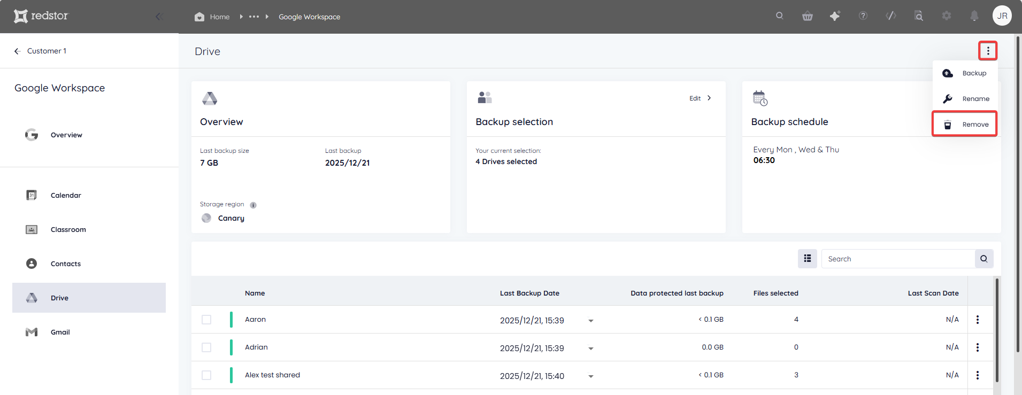Click the Adrian drive name
This screenshot has height=395, width=1022.
(256, 347)
